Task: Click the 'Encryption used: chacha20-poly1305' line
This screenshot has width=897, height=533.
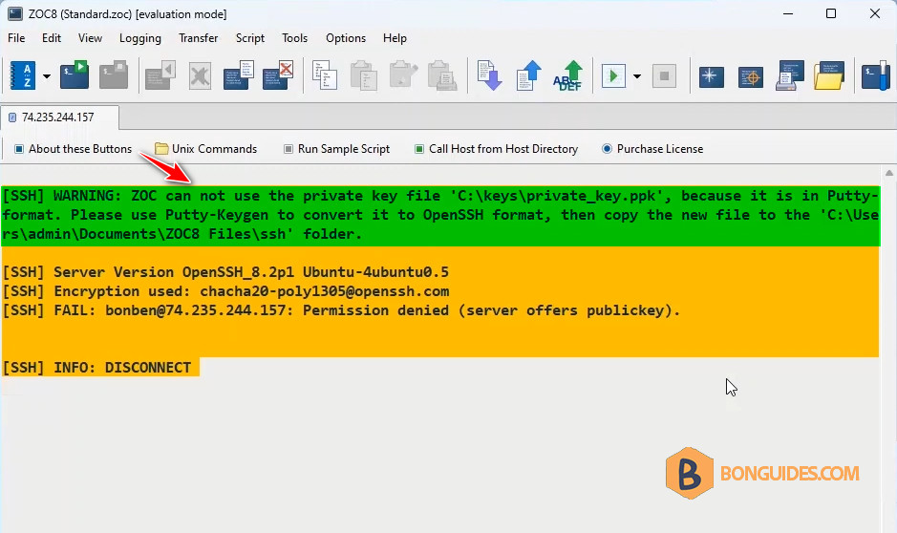Action: point(226,291)
